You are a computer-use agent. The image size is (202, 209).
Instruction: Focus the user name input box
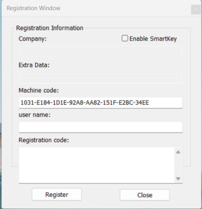pyautogui.click(x=101, y=127)
